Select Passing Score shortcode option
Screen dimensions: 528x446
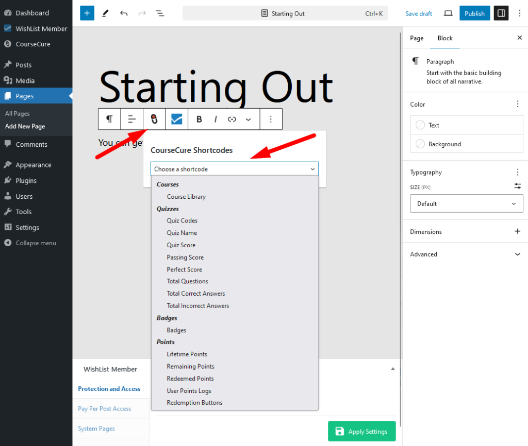235,258
